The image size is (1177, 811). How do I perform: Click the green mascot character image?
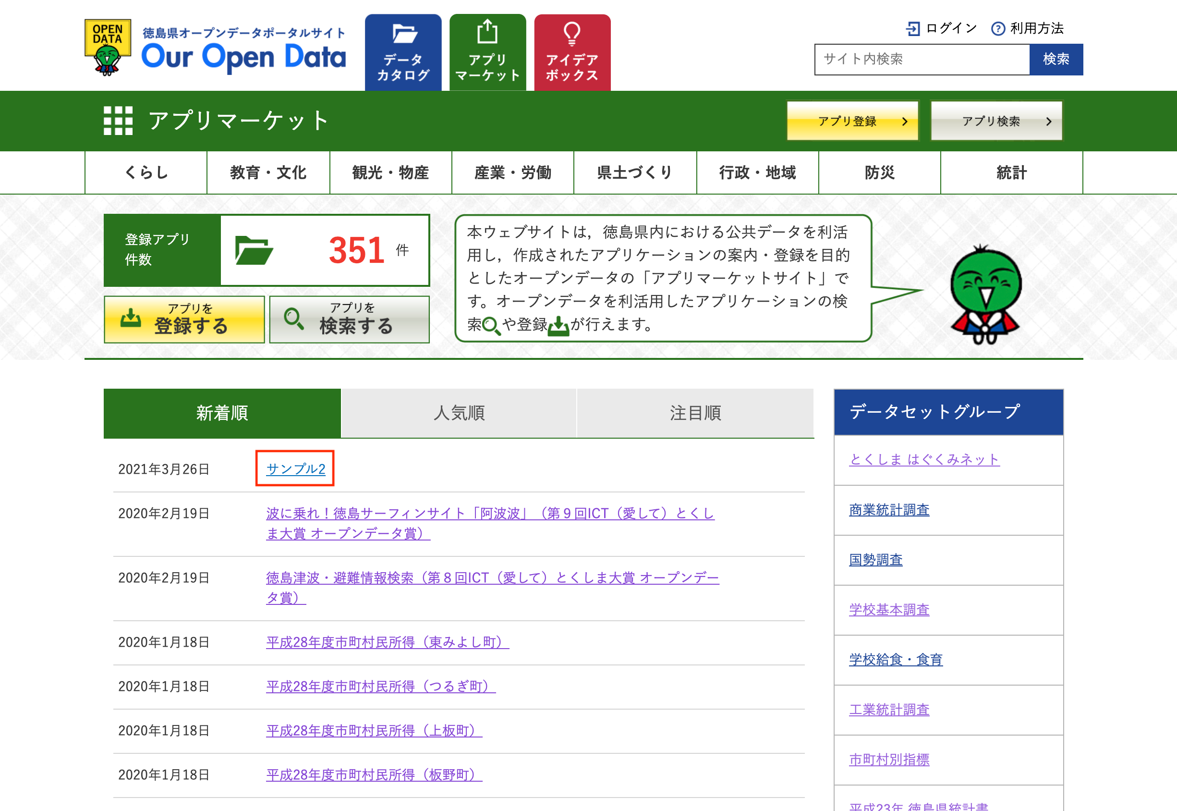[x=985, y=295]
